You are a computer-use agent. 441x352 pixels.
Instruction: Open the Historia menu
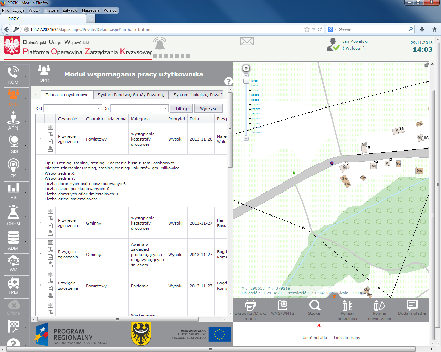51,10
